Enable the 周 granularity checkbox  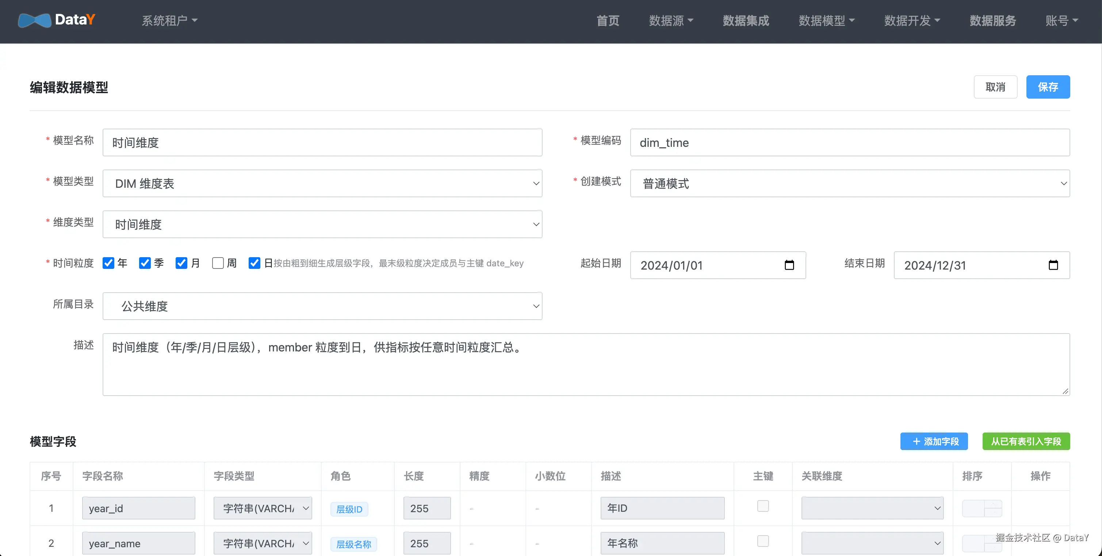pos(218,263)
